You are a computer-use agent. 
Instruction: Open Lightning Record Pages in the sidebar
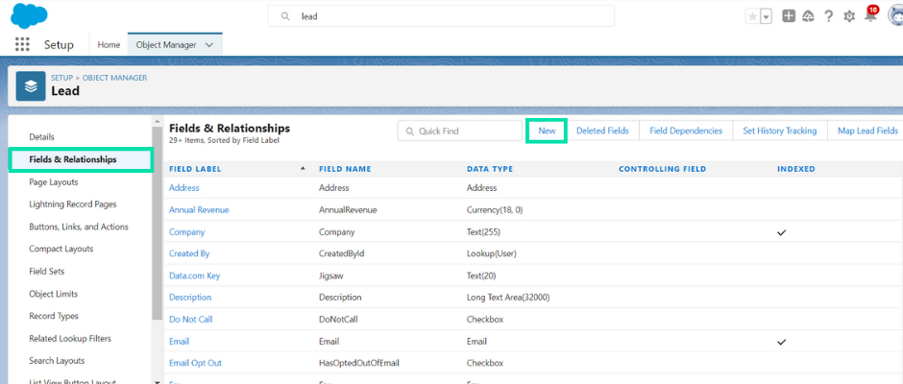[x=73, y=204]
